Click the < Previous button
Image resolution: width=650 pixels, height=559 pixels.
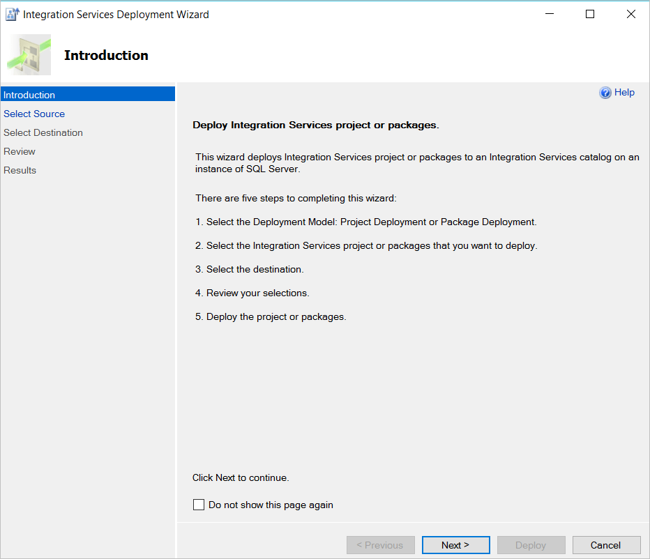pos(381,545)
